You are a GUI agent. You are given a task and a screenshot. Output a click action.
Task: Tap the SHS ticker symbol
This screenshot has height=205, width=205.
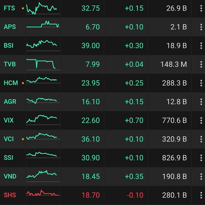click(x=10, y=195)
